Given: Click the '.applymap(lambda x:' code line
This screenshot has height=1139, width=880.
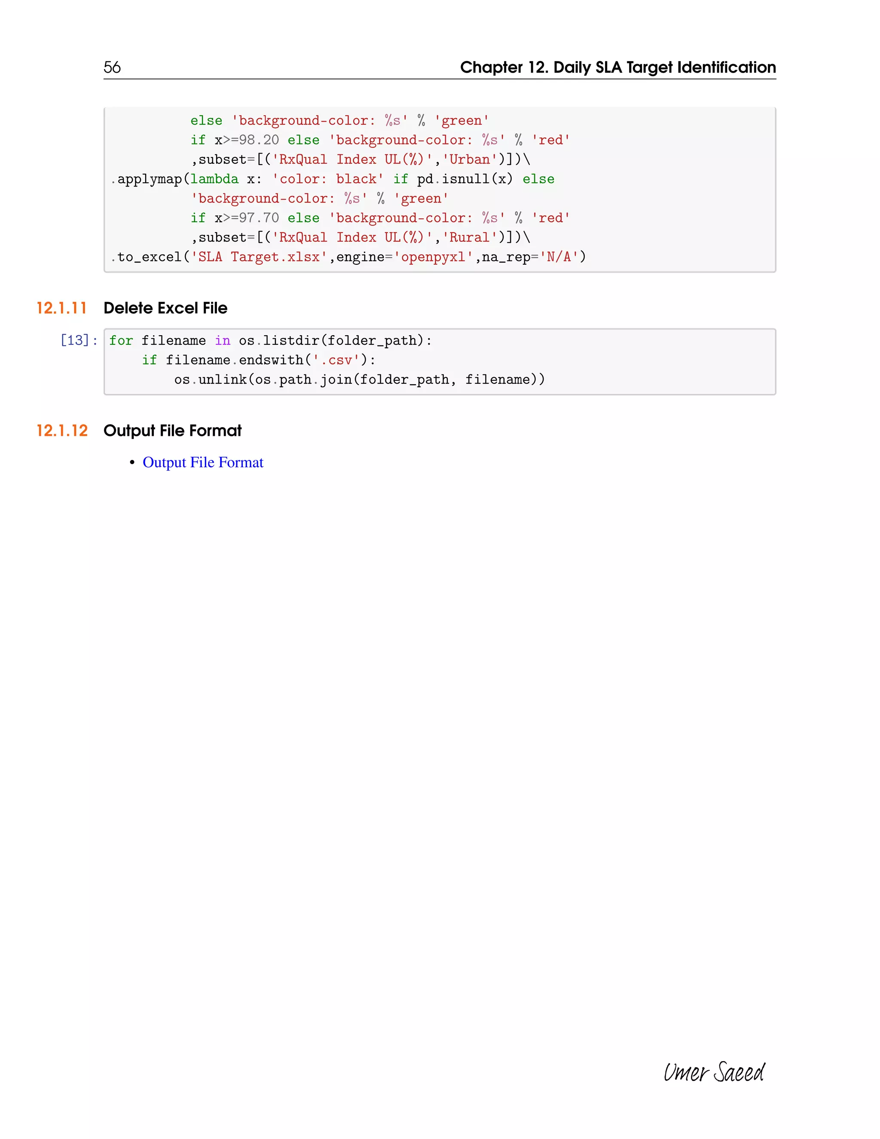Looking at the screenshot, I should click(332, 179).
